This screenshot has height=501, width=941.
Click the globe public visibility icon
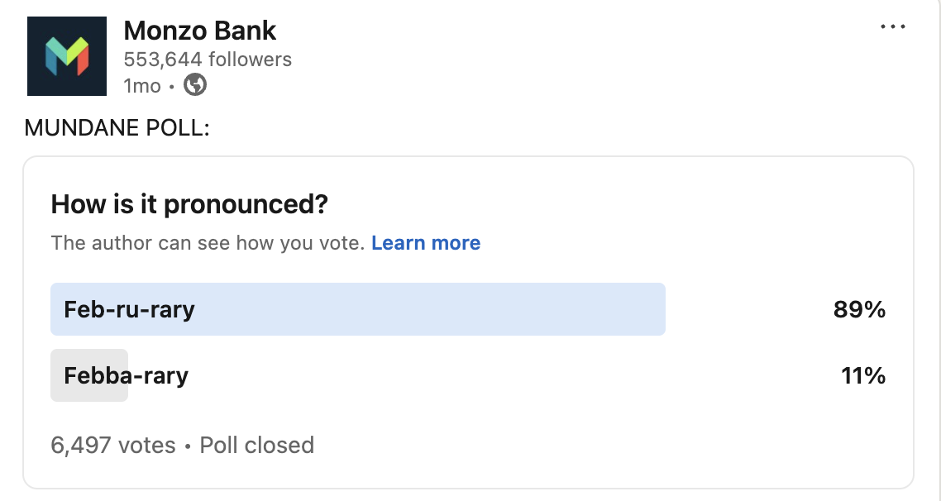[195, 85]
